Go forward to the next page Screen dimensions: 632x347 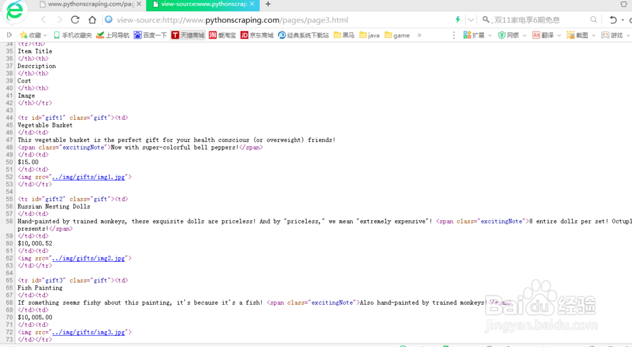coord(59,20)
